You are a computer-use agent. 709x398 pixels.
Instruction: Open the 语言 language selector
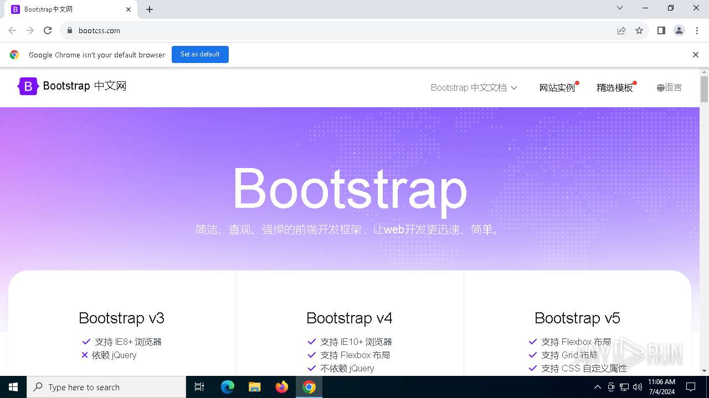click(669, 87)
